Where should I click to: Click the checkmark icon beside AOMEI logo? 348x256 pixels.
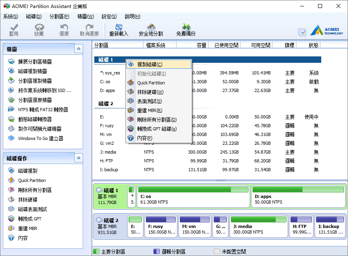pos(302,32)
